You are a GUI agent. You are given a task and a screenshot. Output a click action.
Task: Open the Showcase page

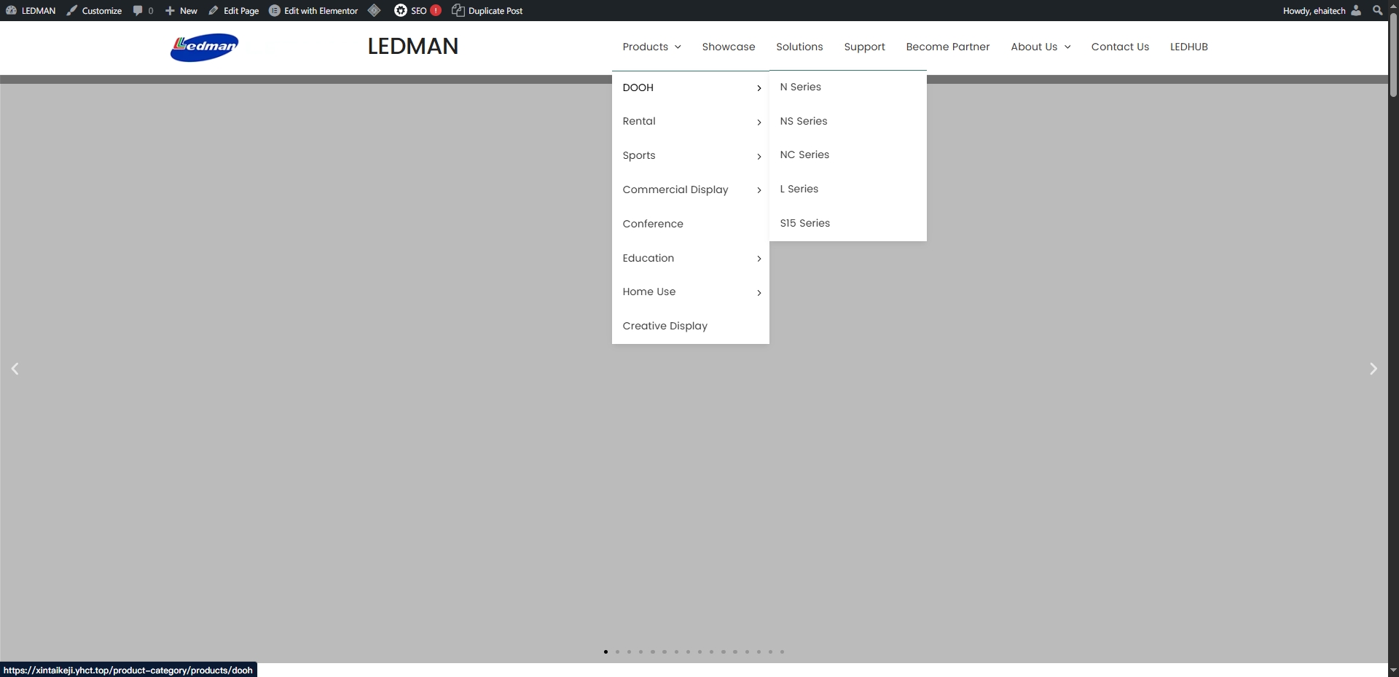pos(729,47)
